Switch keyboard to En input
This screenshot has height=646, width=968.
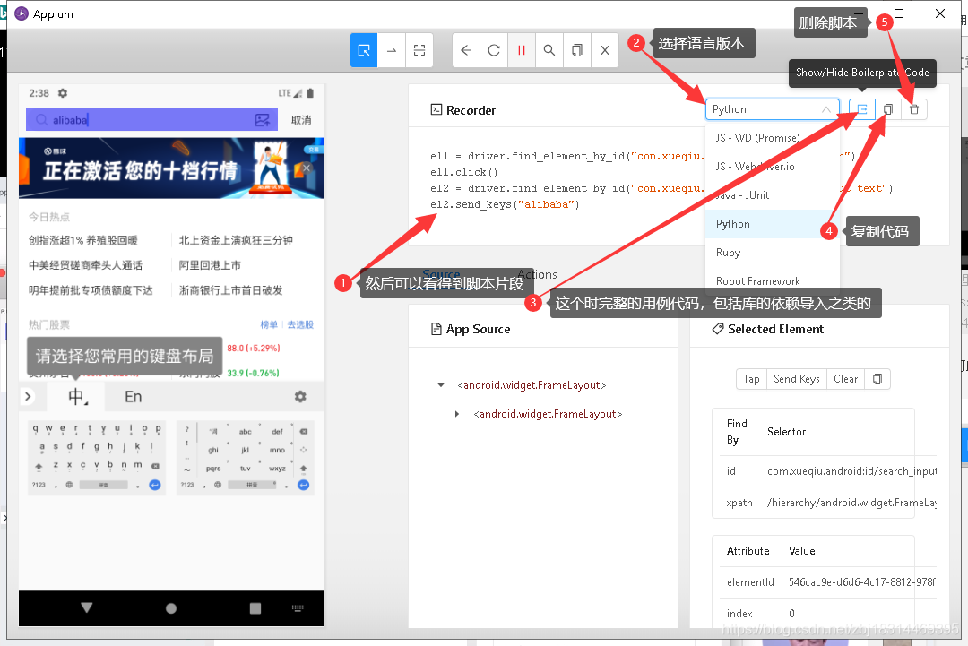click(134, 396)
